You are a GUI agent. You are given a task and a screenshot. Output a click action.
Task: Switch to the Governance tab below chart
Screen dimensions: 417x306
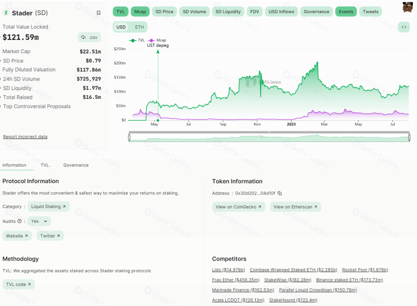[x=76, y=165]
